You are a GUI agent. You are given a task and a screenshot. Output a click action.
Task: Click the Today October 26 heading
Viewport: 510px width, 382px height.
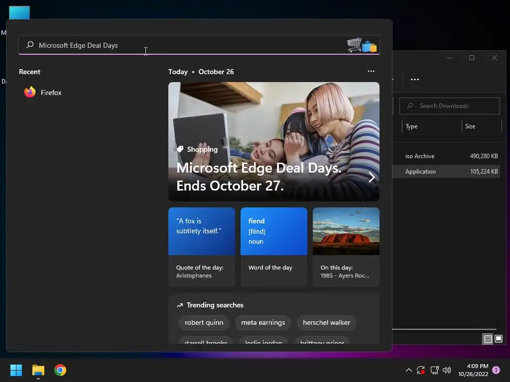[x=201, y=72]
